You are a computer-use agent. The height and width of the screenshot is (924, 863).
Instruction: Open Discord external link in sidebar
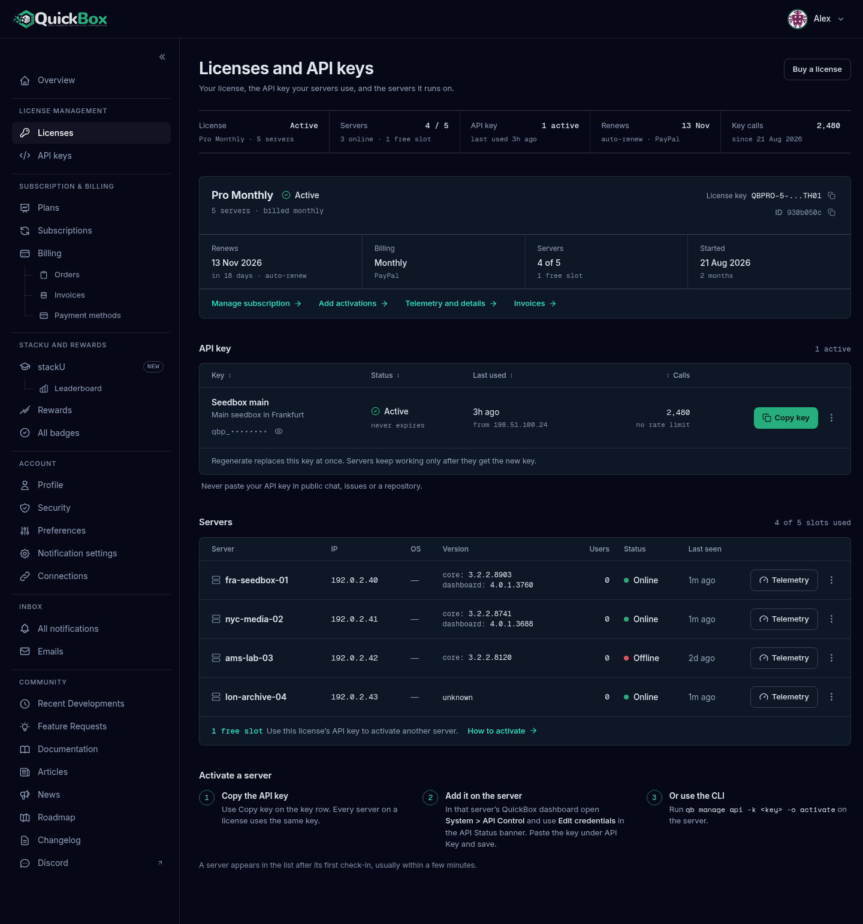click(x=91, y=863)
